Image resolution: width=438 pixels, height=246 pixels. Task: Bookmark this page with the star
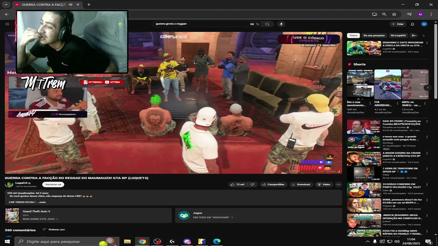point(394,14)
